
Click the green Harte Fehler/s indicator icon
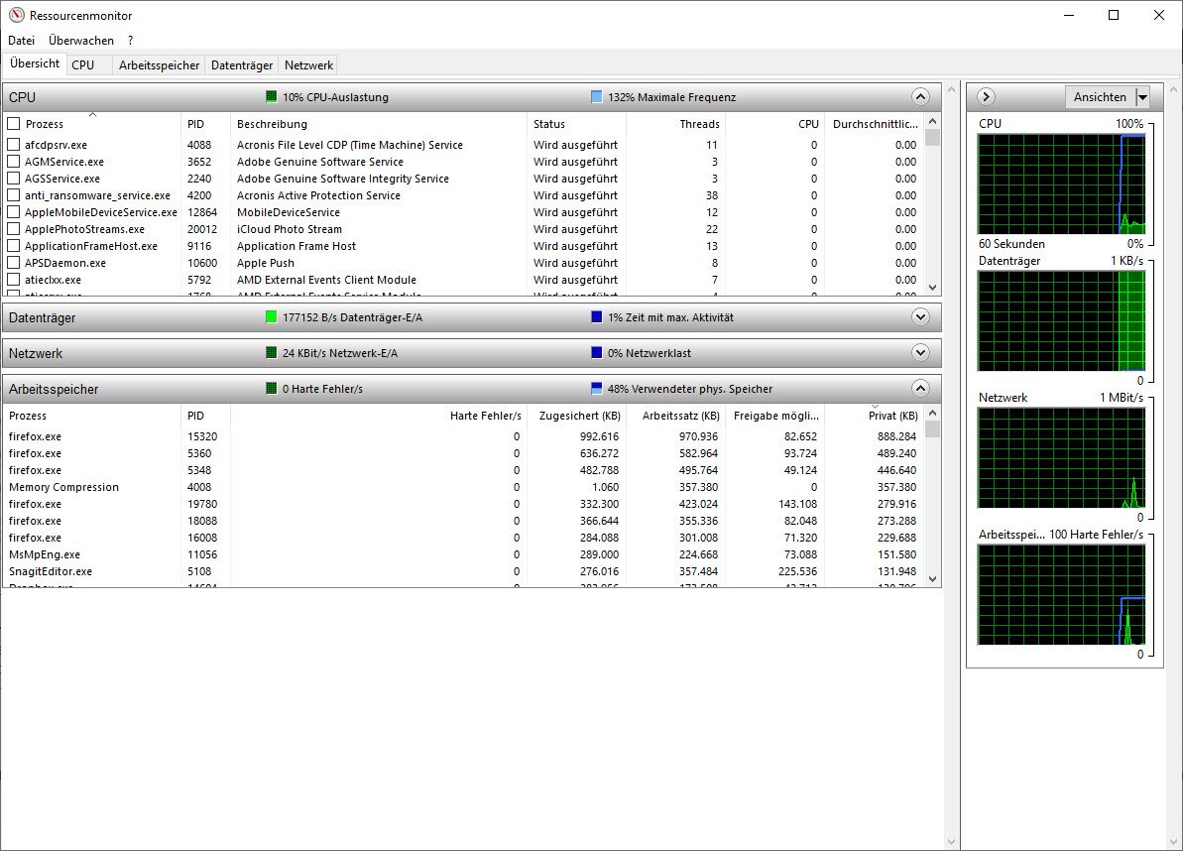click(x=272, y=389)
